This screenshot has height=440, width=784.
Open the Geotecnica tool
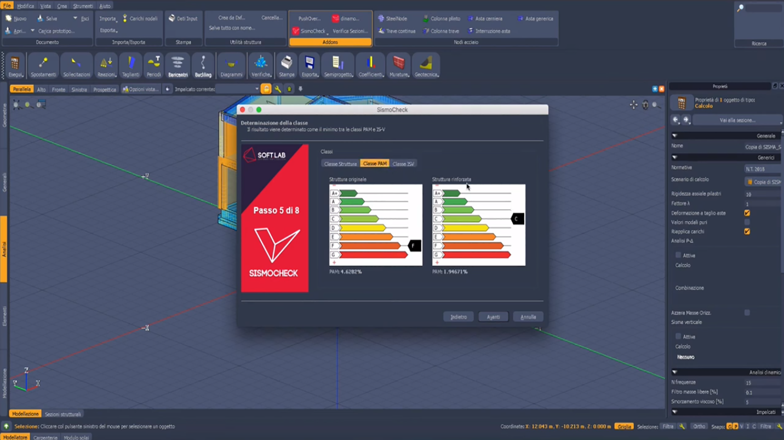pyautogui.click(x=426, y=66)
